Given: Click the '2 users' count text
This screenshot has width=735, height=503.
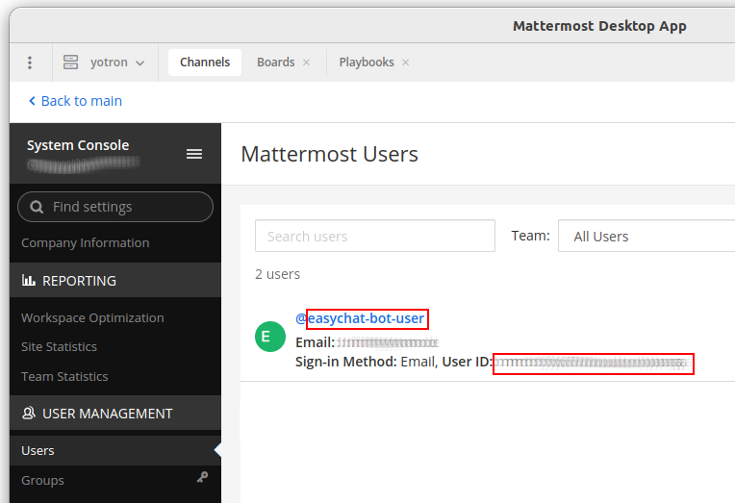Looking at the screenshot, I should [277, 274].
